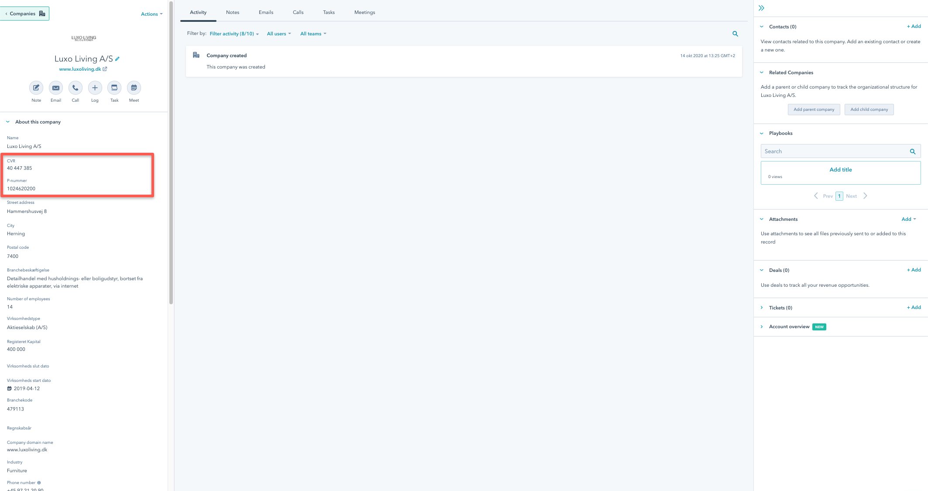Image resolution: width=928 pixels, height=491 pixels.
Task: Switch to the Calls tab
Action: (298, 12)
